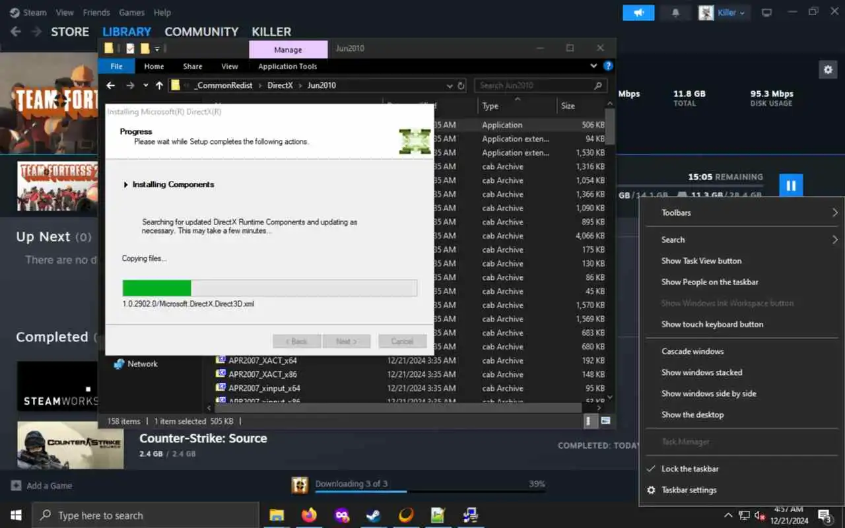845x528 pixels.
Task: Open File Explorer from the taskbar
Action: 277,515
